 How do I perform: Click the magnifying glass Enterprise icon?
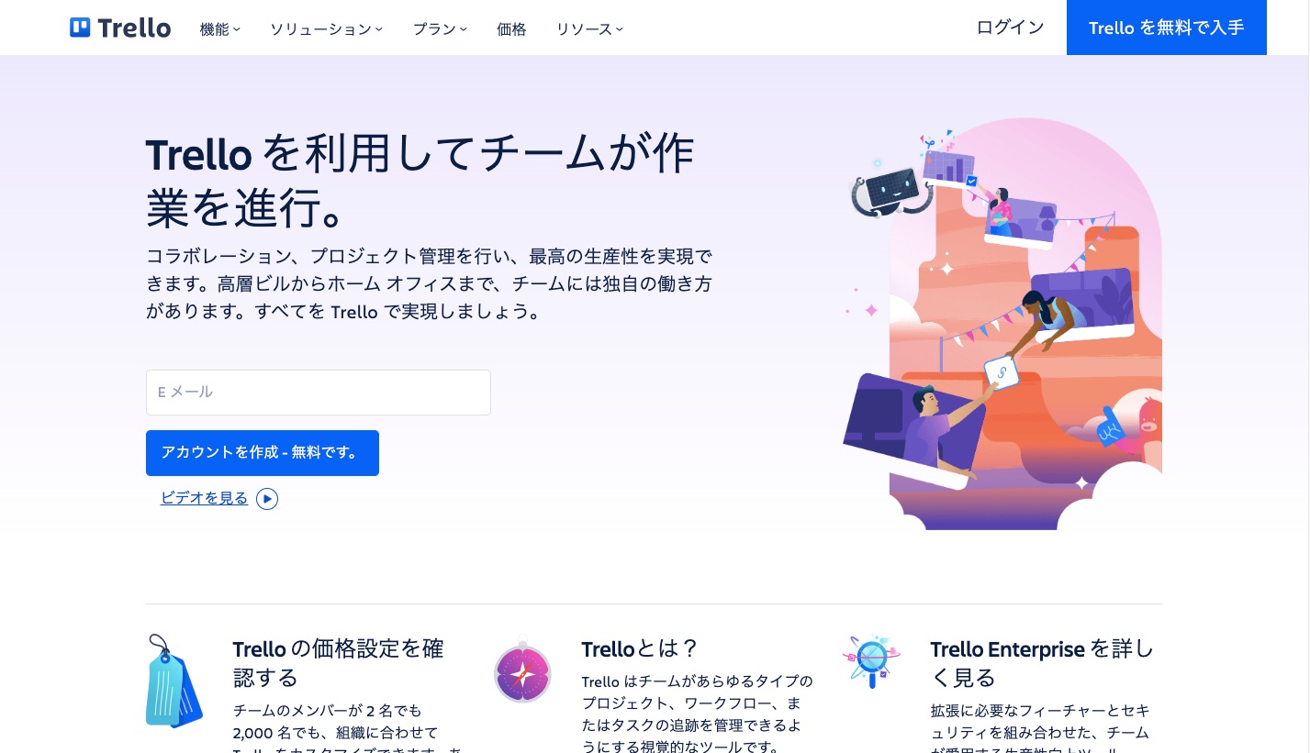871,659
